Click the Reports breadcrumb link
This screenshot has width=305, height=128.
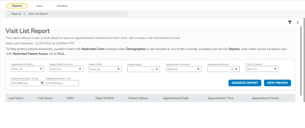click(16, 14)
